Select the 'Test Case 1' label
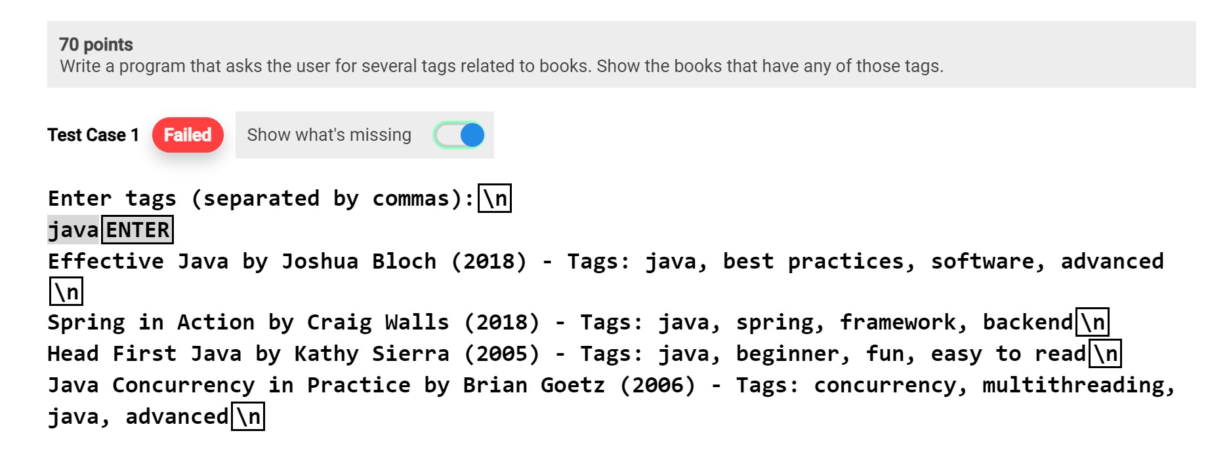 coord(93,135)
